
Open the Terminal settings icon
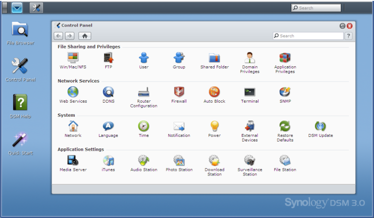[250, 92]
